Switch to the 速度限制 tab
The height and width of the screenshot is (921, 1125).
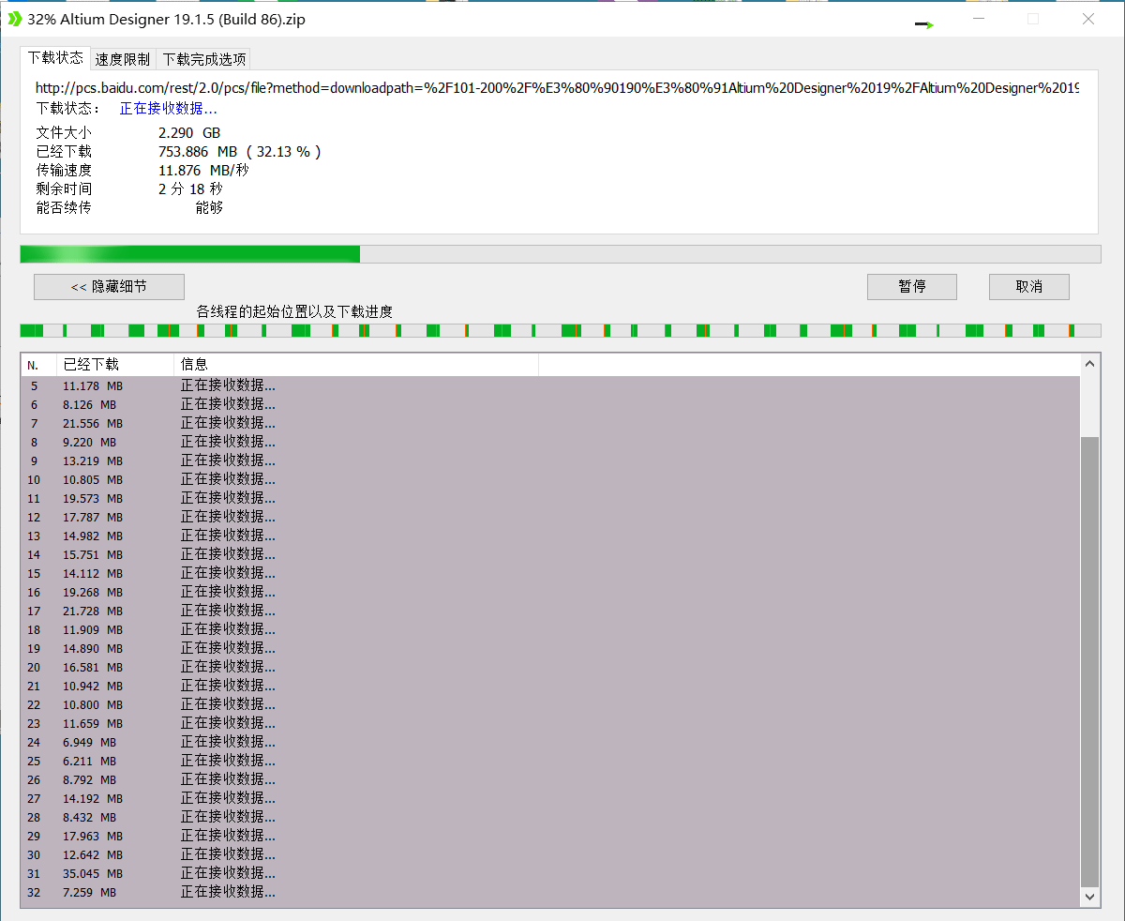coord(122,58)
